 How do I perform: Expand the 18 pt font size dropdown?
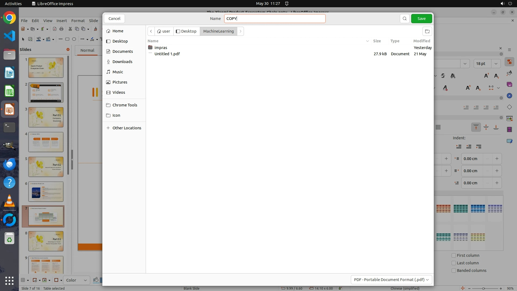[496, 64]
